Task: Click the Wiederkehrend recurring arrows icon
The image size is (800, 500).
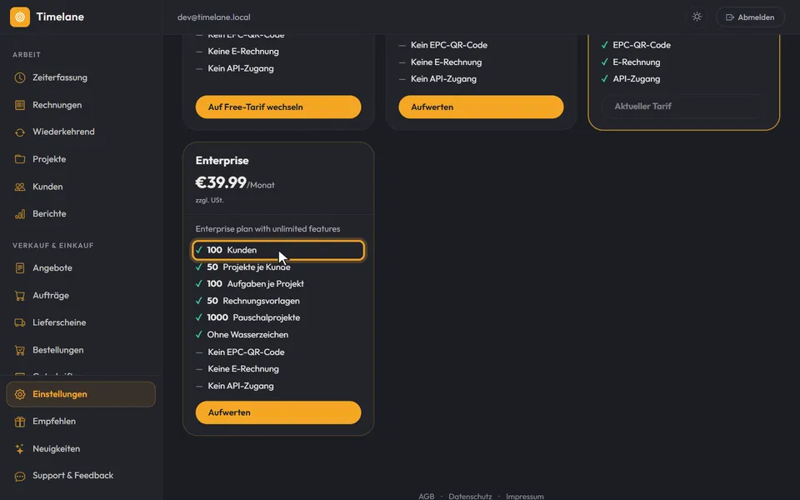Action: 20,132
